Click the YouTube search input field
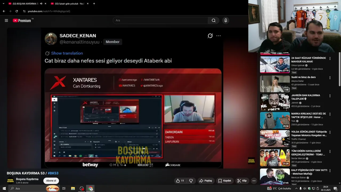The height and width of the screenshot is (192, 341). coord(160,21)
